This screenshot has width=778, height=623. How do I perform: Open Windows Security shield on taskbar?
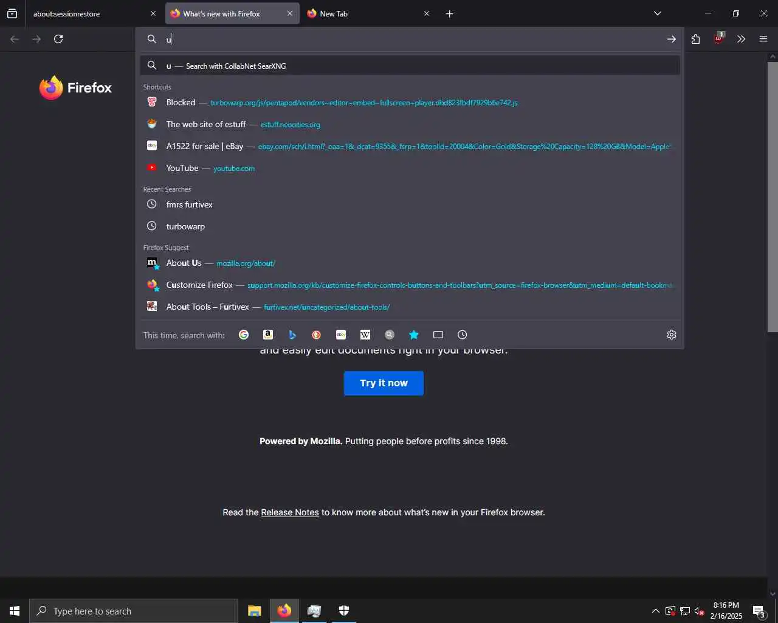(344, 611)
